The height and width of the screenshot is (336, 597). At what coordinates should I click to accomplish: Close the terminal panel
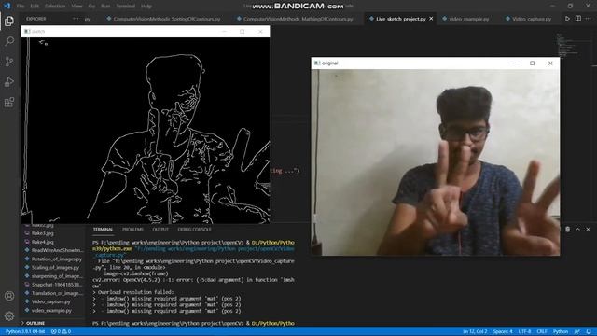(x=588, y=229)
